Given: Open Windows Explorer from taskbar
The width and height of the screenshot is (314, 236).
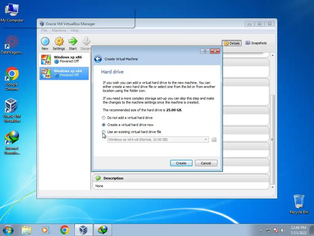Looking at the screenshot, I should (27, 230).
